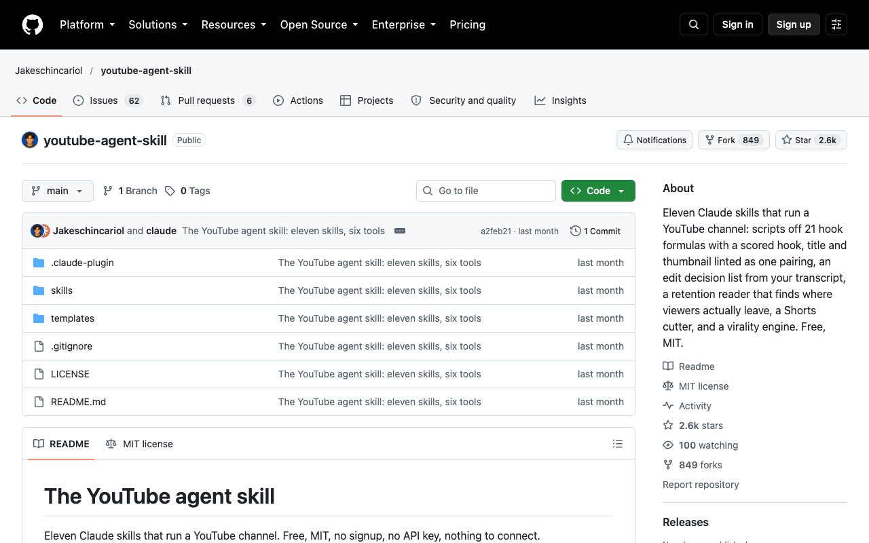Screen dimensions: 869x543
Task: Open the green Code dropdown button
Action: click(598, 191)
